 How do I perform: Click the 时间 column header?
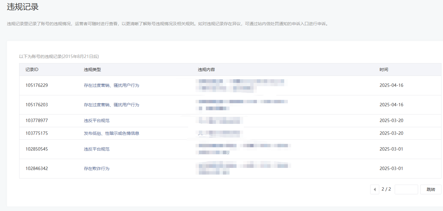(x=384, y=70)
